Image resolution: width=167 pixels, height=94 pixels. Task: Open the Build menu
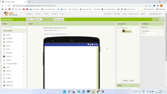[x=47, y=14]
